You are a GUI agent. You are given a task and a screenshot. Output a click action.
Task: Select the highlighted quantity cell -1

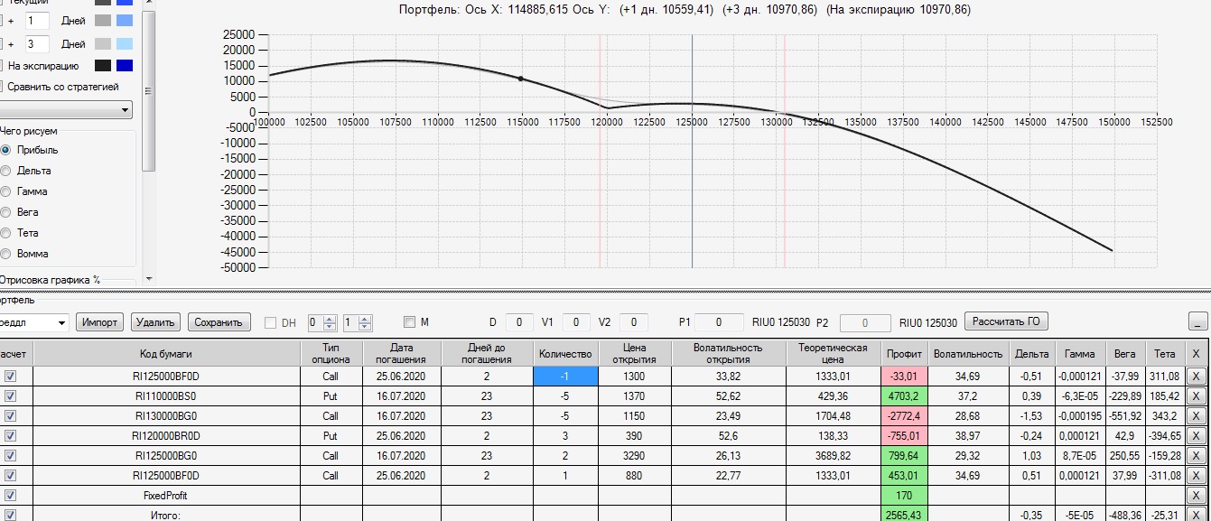click(x=565, y=376)
